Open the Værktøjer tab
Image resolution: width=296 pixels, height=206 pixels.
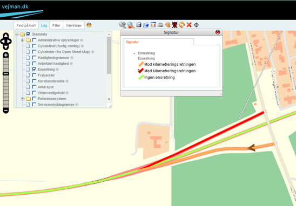point(74,25)
